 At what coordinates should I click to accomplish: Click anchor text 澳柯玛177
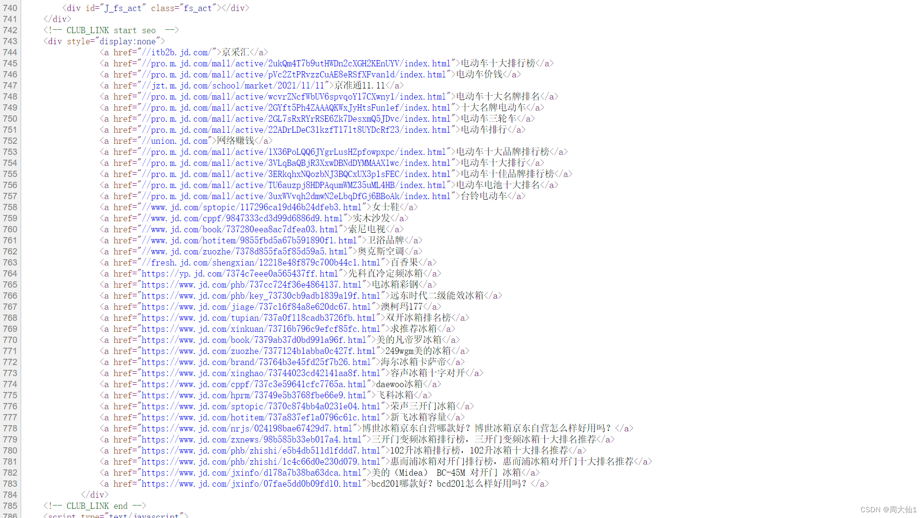[x=402, y=307]
